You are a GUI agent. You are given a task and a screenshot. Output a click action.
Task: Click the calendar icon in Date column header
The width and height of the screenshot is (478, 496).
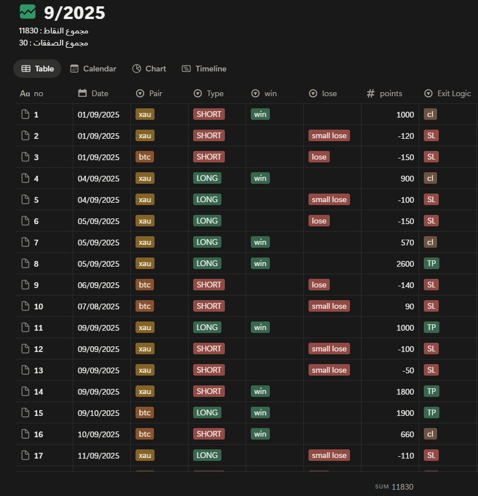(x=82, y=93)
